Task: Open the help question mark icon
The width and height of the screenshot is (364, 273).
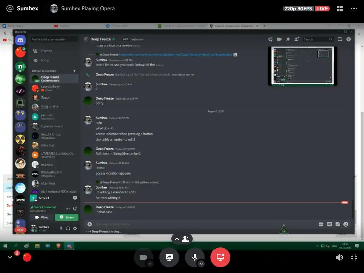Action: click(x=348, y=39)
